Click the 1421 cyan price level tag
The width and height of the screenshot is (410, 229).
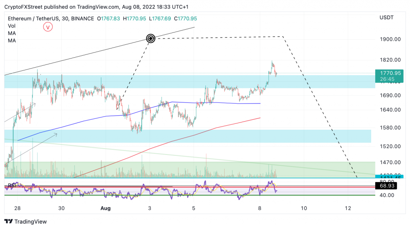(x=389, y=177)
